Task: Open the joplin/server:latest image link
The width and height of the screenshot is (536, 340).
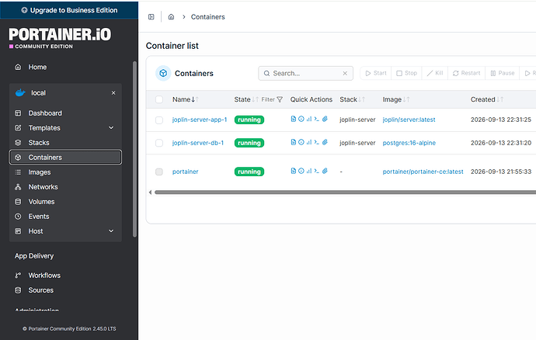Action: 409,120
